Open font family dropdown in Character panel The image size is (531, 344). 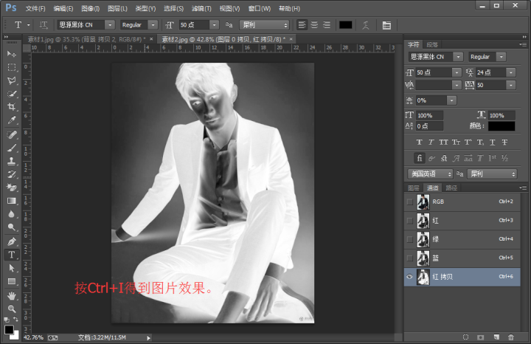point(458,57)
